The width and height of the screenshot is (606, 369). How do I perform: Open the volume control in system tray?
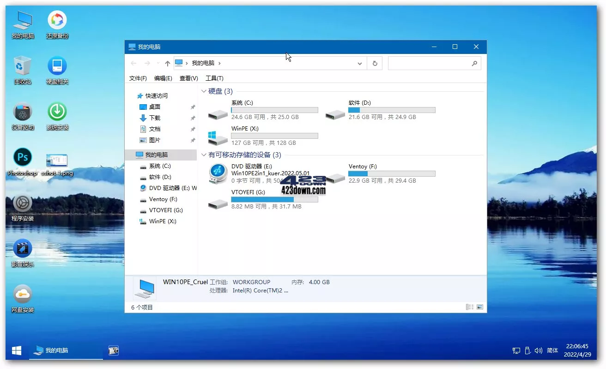(539, 351)
